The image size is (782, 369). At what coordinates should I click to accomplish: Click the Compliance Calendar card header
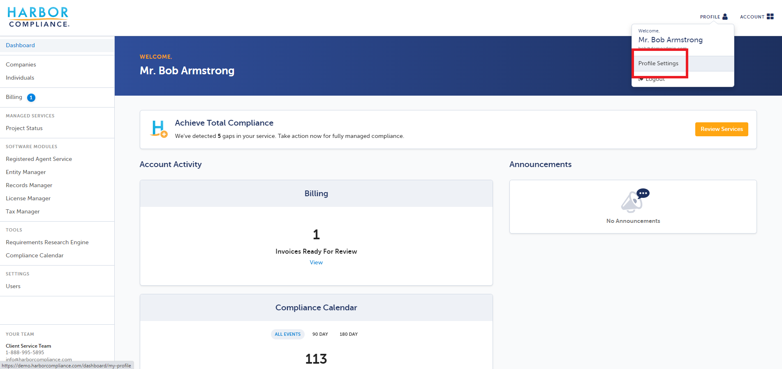coord(316,307)
